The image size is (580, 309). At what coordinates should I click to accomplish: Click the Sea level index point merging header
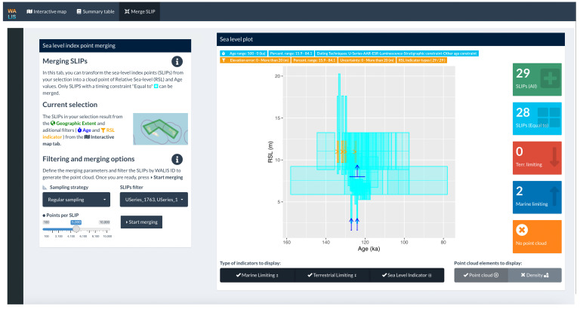[115, 46]
